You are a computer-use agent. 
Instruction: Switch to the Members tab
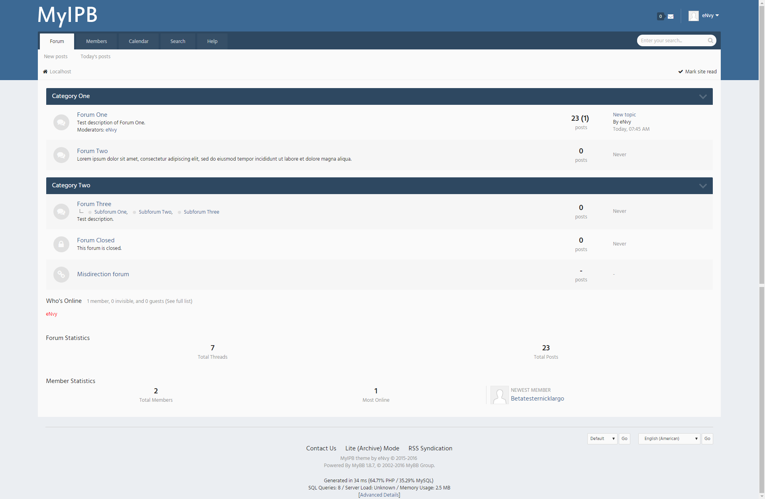click(x=96, y=41)
